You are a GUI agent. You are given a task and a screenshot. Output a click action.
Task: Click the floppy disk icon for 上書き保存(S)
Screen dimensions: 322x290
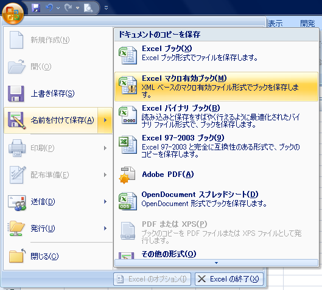(16, 94)
